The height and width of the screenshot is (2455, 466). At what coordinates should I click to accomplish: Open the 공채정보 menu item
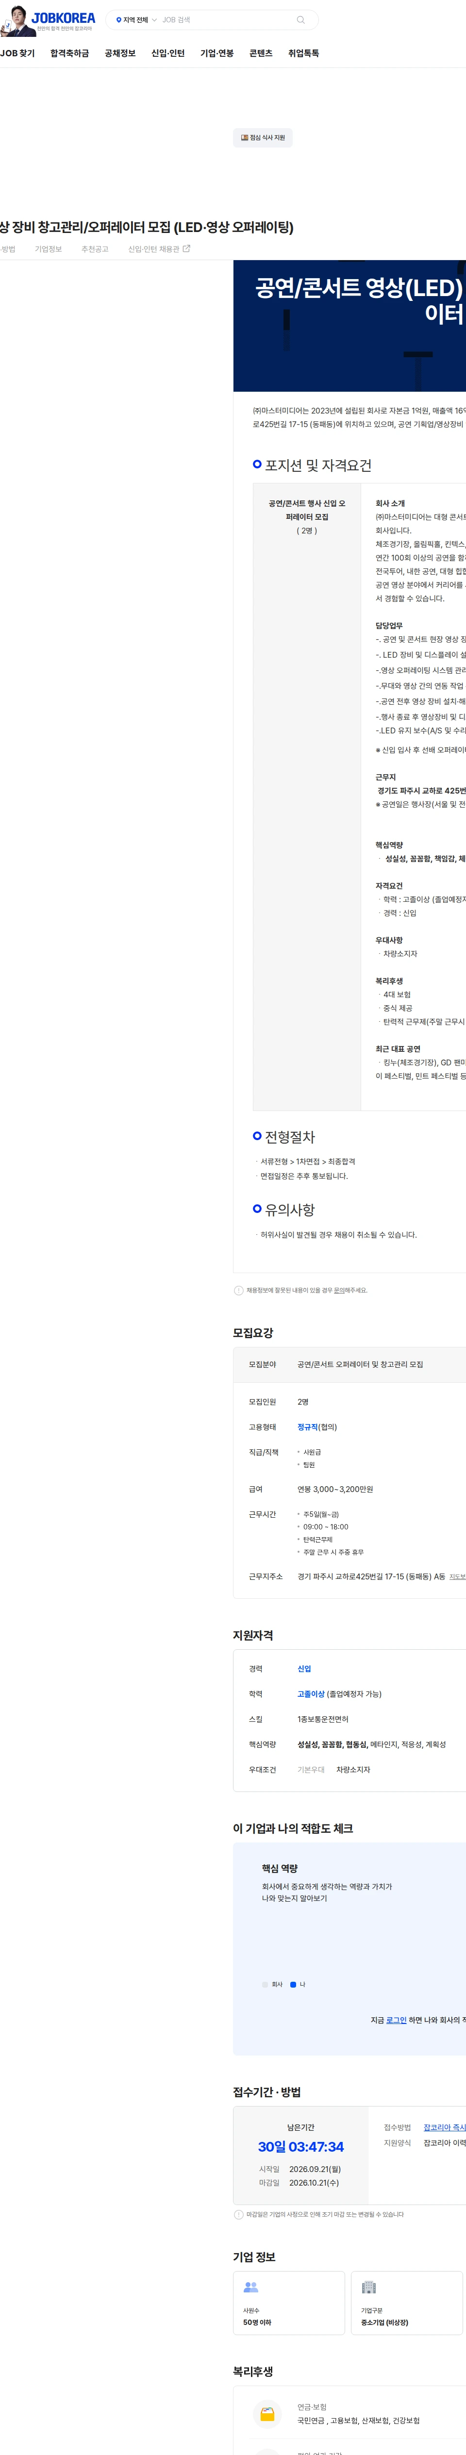120,53
